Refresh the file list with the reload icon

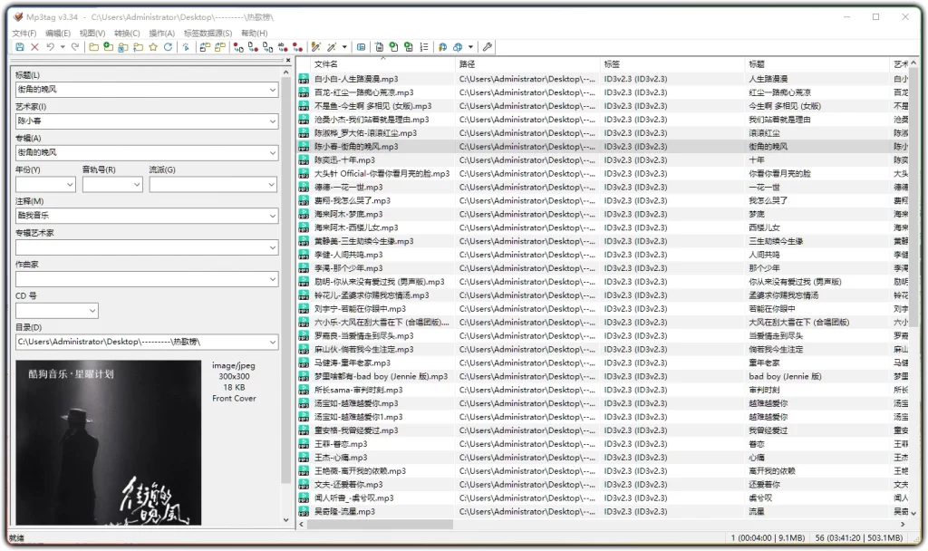click(x=168, y=46)
